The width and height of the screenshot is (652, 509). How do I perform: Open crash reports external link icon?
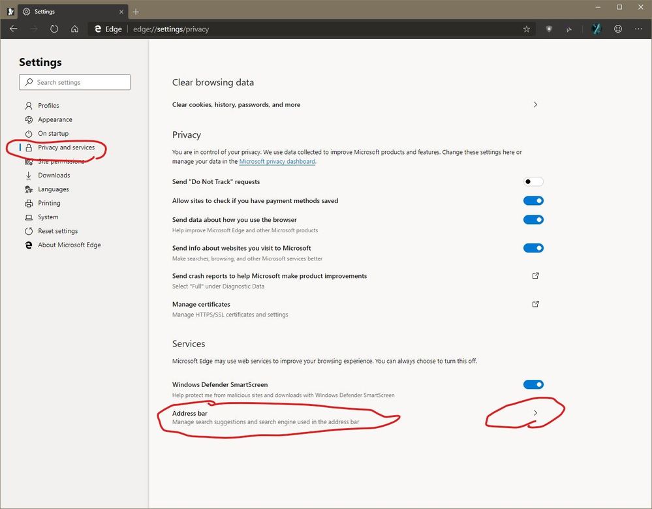pyautogui.click(x=536, y=275)
